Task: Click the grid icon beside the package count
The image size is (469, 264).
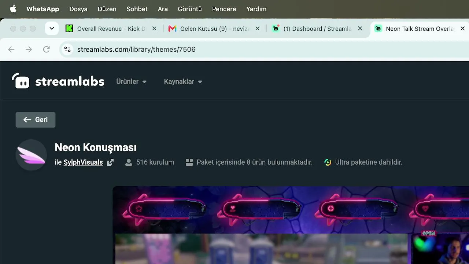Action: click(189, 162)
